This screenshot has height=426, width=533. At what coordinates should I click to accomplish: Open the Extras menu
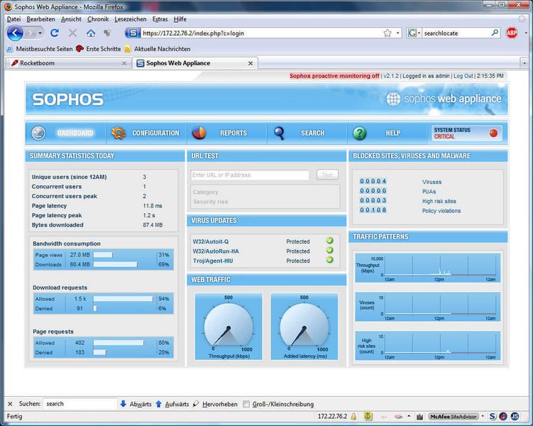(160, 19)
